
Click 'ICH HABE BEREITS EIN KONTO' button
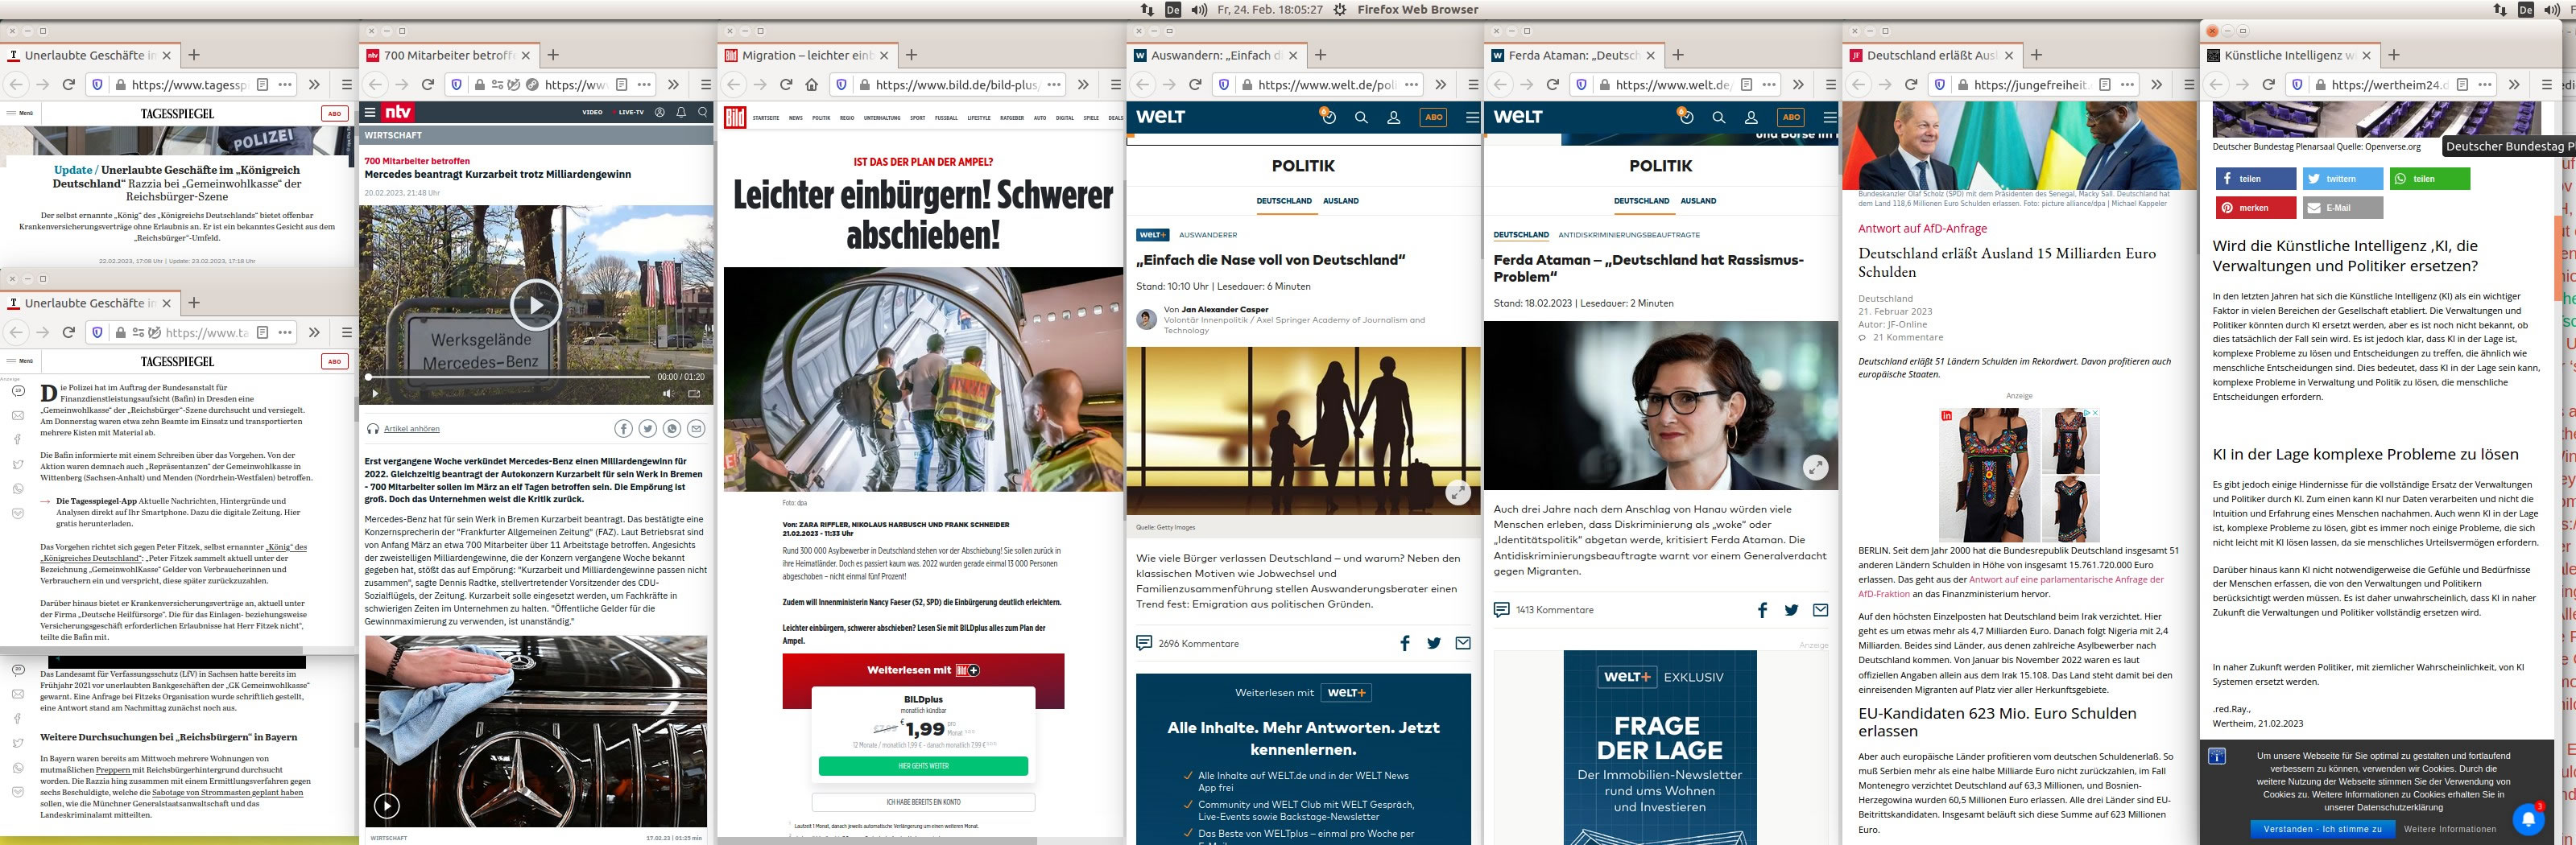click(923, 802)
